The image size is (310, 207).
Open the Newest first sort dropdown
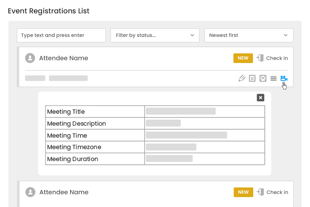pos(249,35)
